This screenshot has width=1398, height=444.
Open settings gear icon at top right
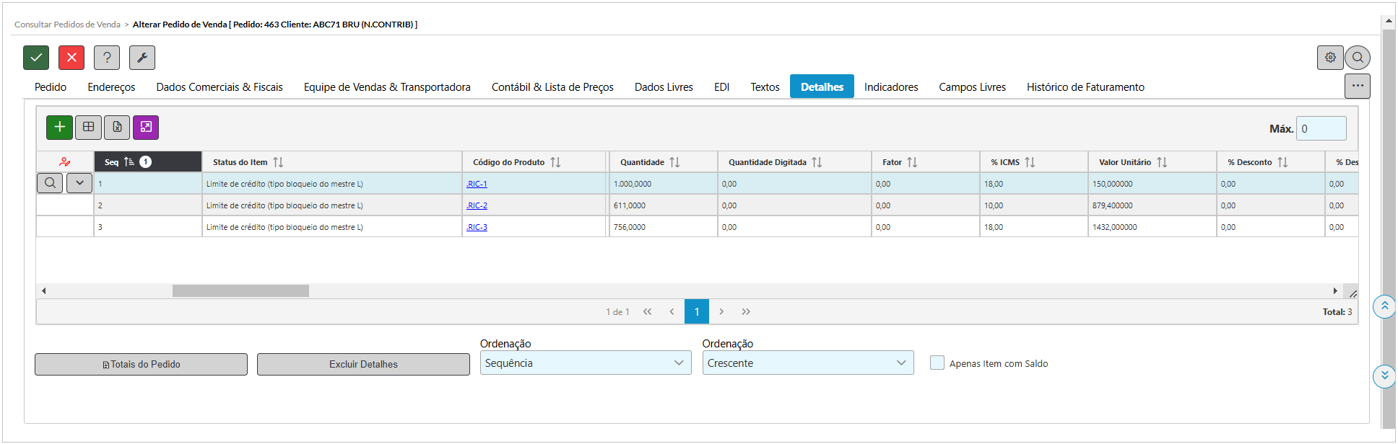point(1330,58)
